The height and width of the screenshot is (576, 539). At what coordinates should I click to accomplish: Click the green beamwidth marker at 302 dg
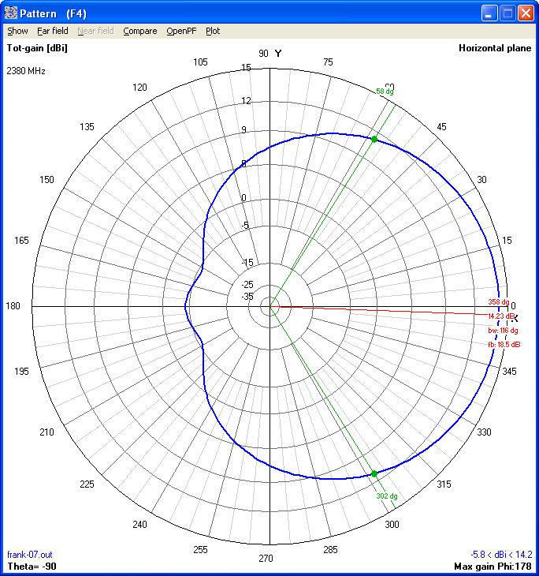pyautogui.click(x=374, y=473)
